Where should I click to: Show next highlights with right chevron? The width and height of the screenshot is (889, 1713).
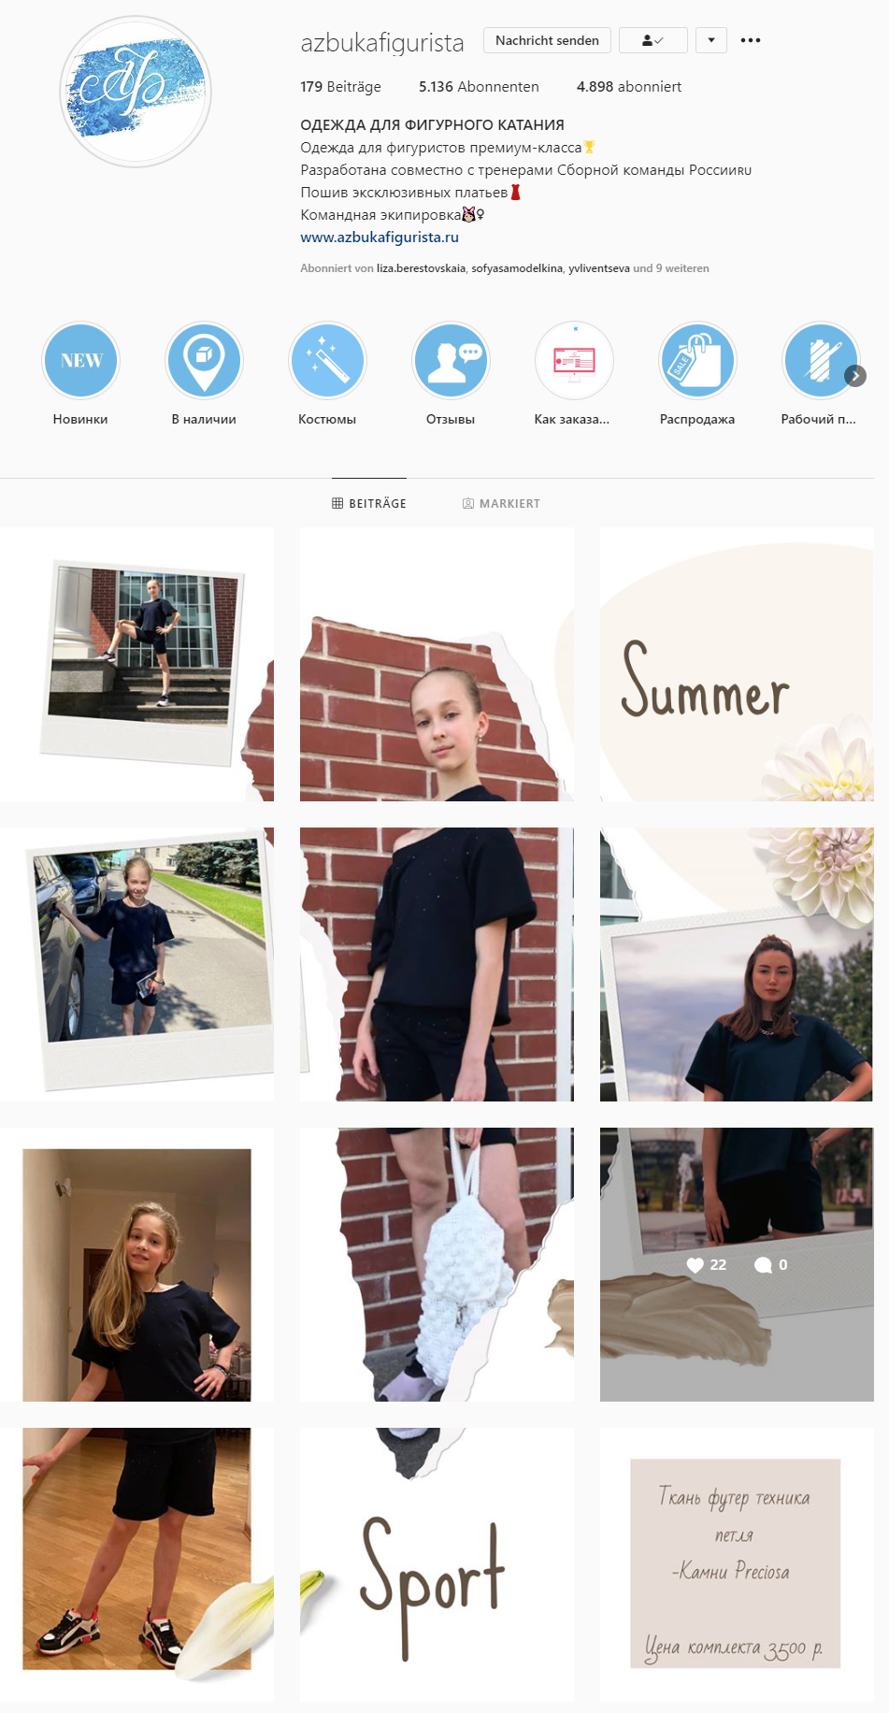855,376
